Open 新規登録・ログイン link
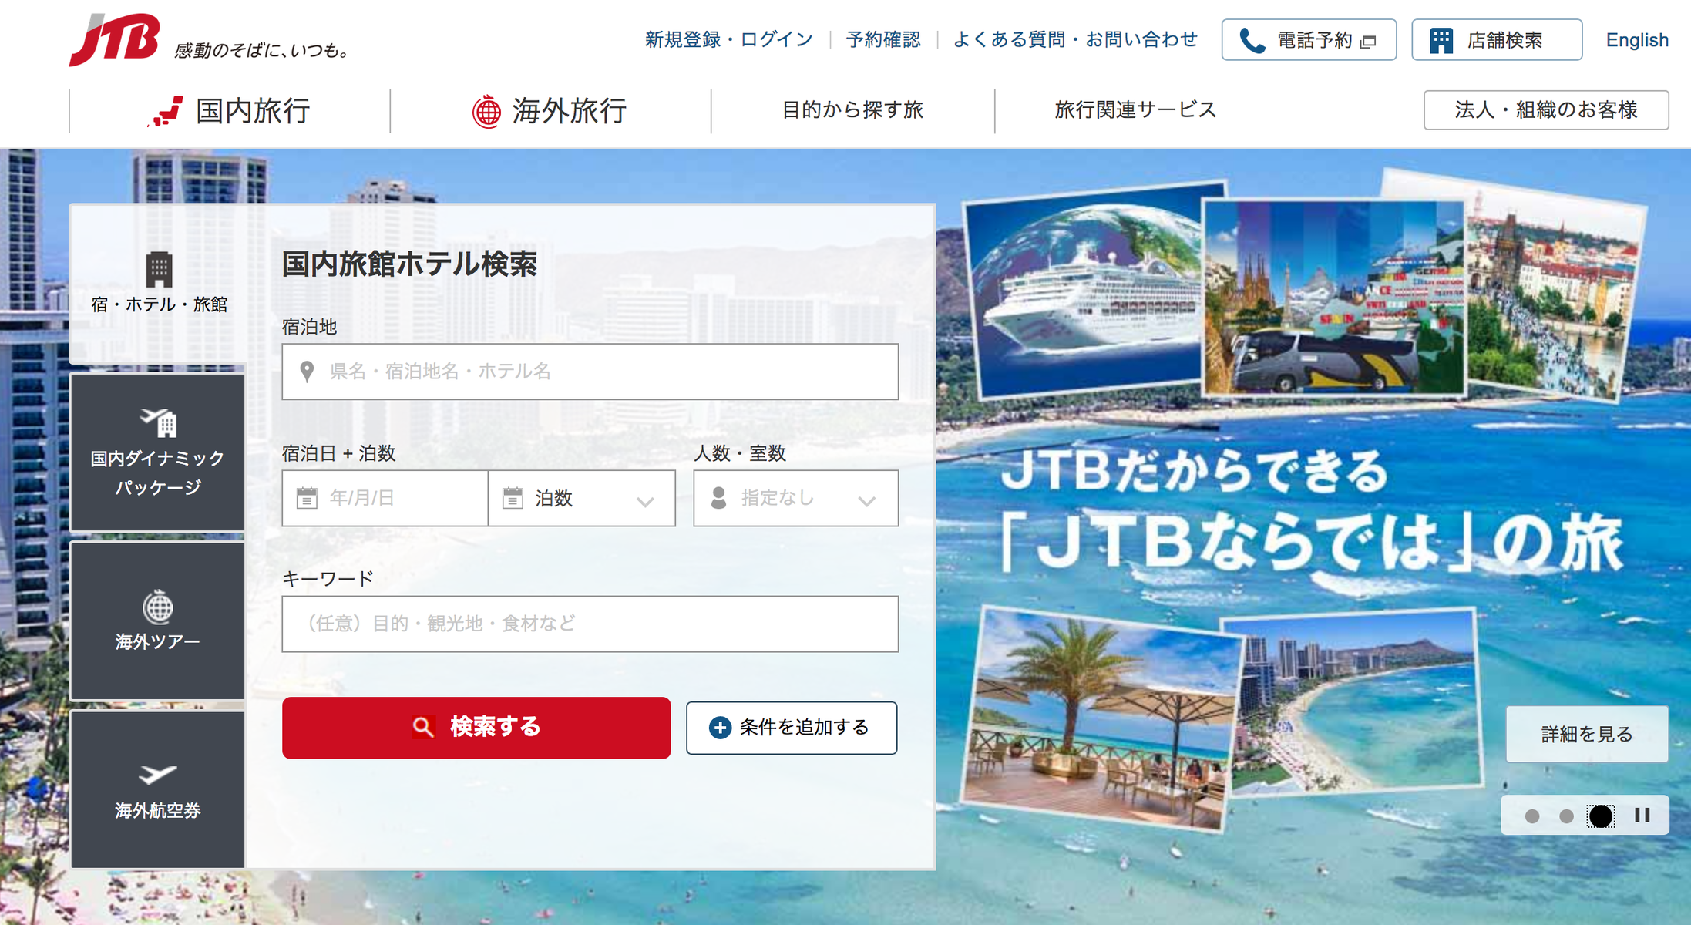Image resolution: width=1691 pixels, height=925 pixels. tap(729, 39)
